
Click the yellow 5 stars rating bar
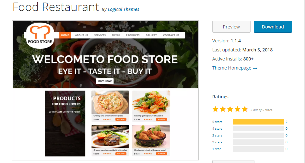[258, 122]
